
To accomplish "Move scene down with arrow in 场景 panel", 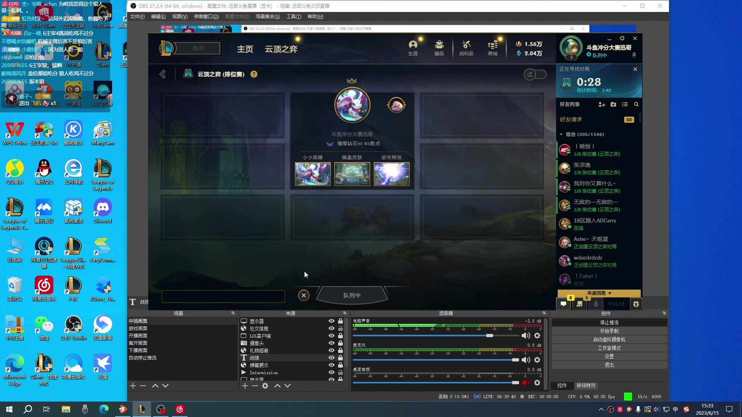I will [x=165, y=386].
